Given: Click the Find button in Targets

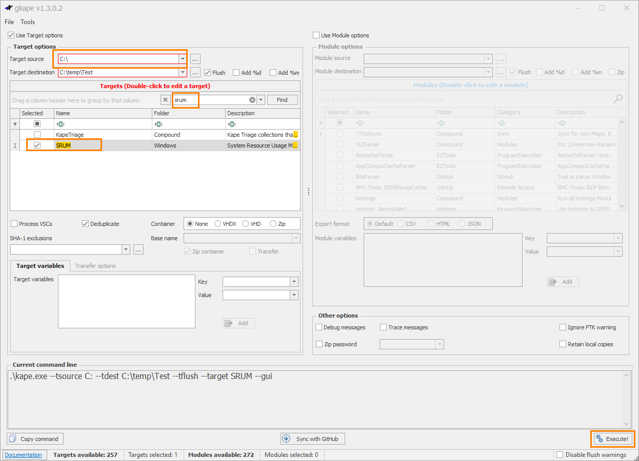Looking at the screenshot, I should [283, 100].
